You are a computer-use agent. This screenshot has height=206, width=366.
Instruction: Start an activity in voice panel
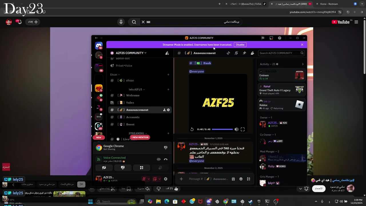(142, 168)
